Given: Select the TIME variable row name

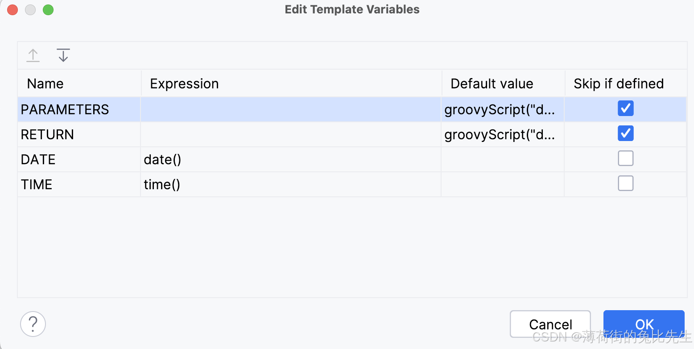Looking at the screenshot, I should (37, 185).
